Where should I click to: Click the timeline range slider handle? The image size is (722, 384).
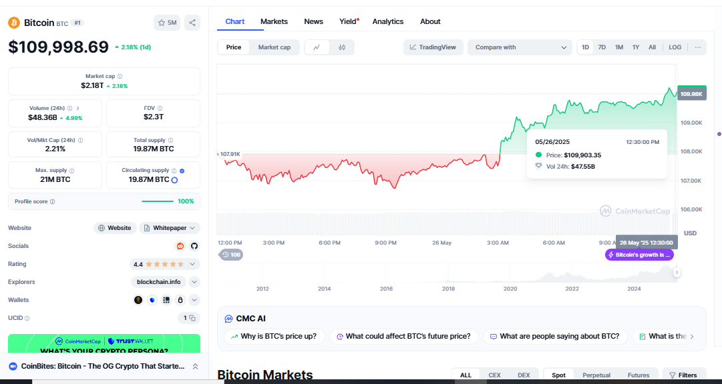[677, 273]
